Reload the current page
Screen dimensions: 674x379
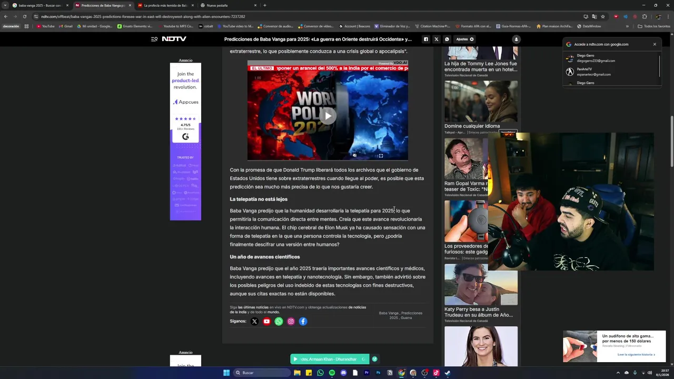[x=24, y=16]
